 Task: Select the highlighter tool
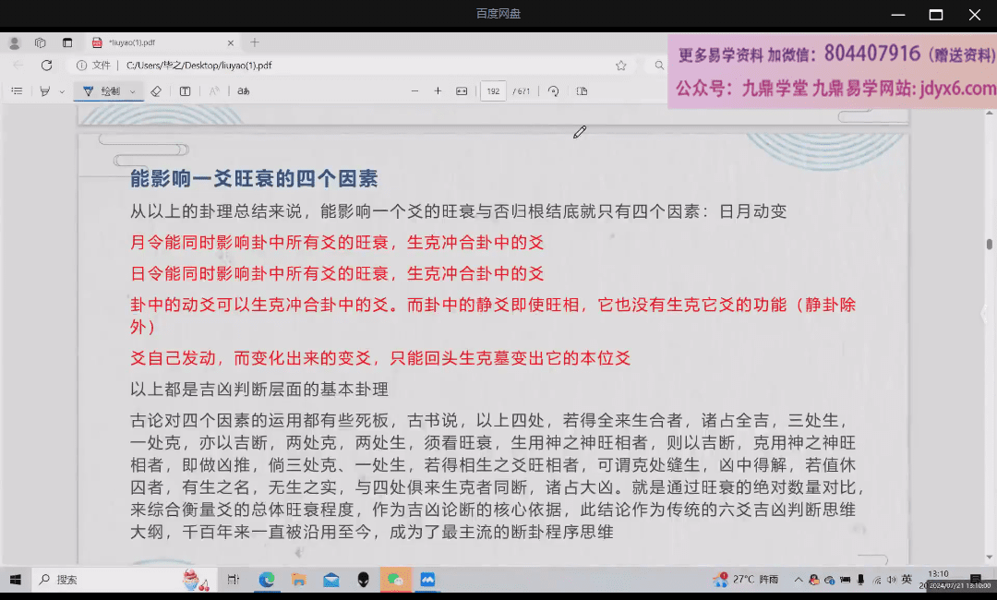pos(44,91)
